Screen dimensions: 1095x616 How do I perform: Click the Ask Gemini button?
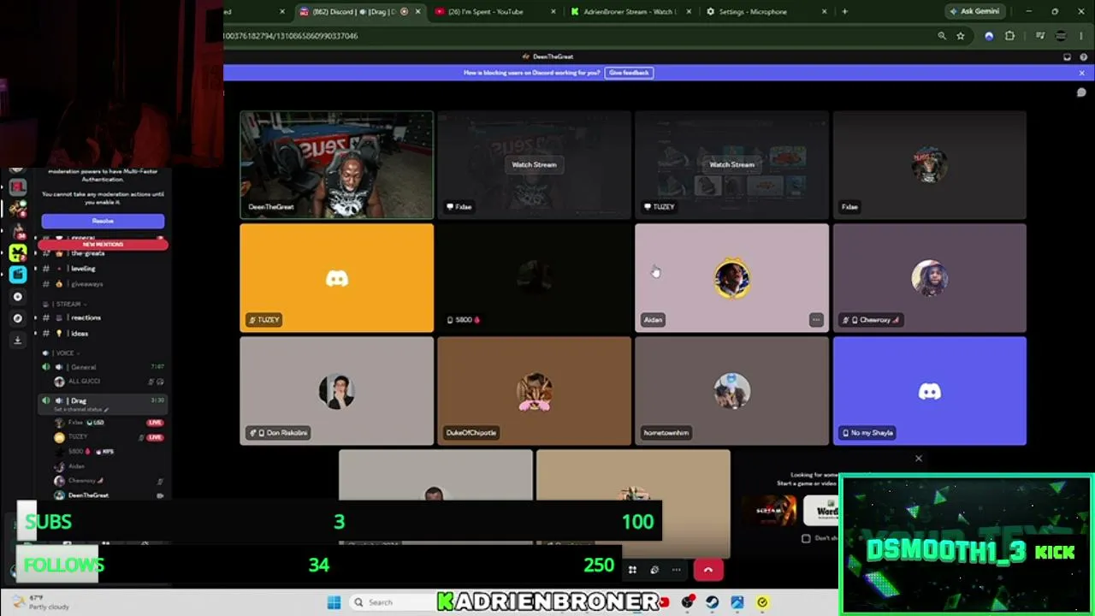click(974, 11)
